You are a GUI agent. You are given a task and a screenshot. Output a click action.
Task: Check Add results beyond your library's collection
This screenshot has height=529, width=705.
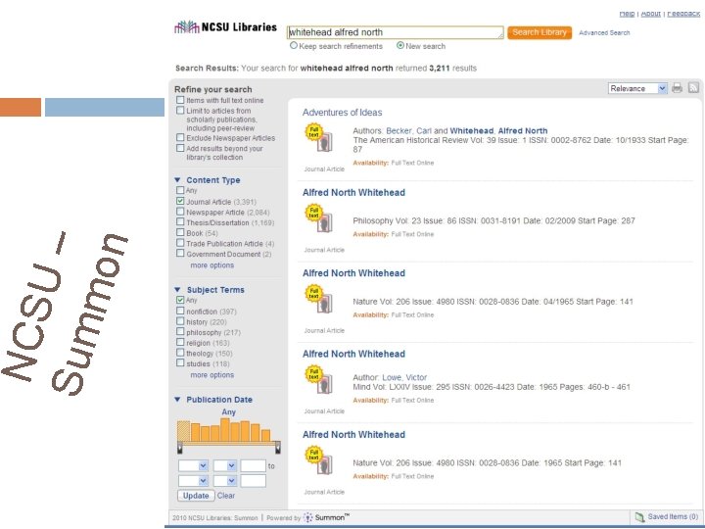180,148
